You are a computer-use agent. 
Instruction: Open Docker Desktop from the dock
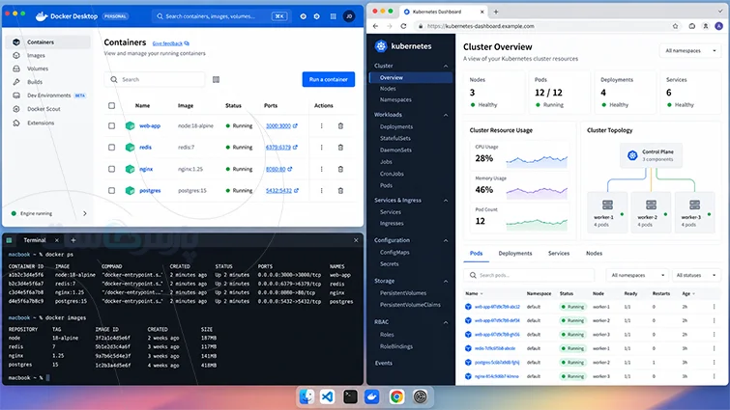pyautogui.click(x=371, y=396)
